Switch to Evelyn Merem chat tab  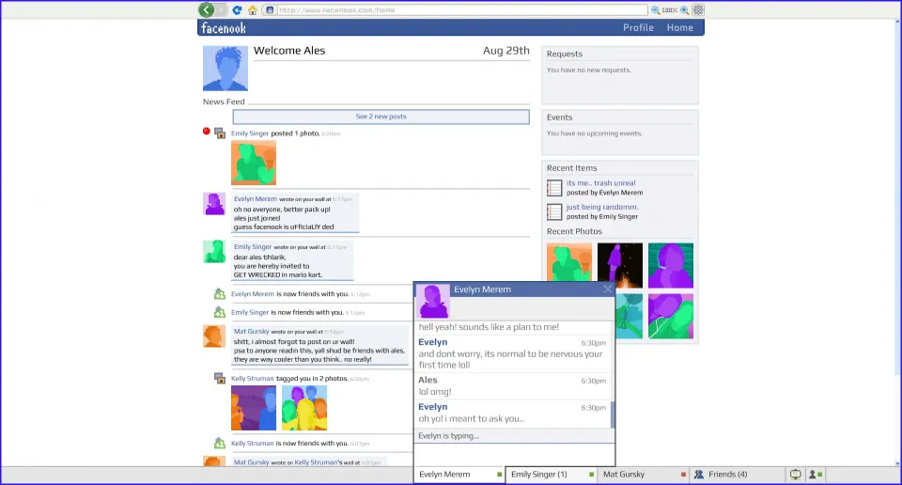point(459,475)
